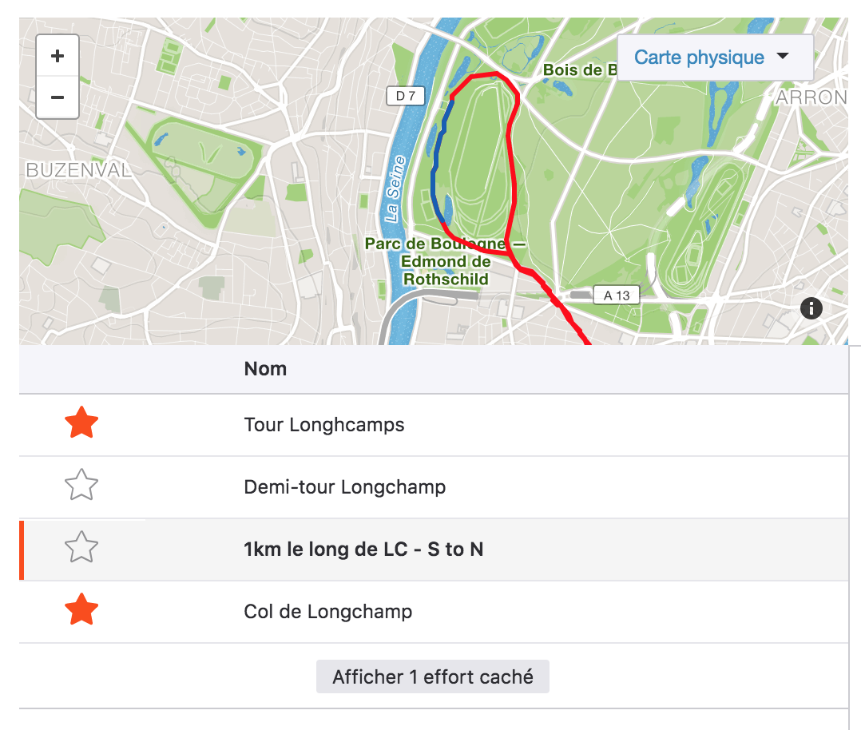Click the Afficher 1 effort caché button
The width and height of the screenshot is (861, 730).
pyautogui.click(x=433, y=676)
